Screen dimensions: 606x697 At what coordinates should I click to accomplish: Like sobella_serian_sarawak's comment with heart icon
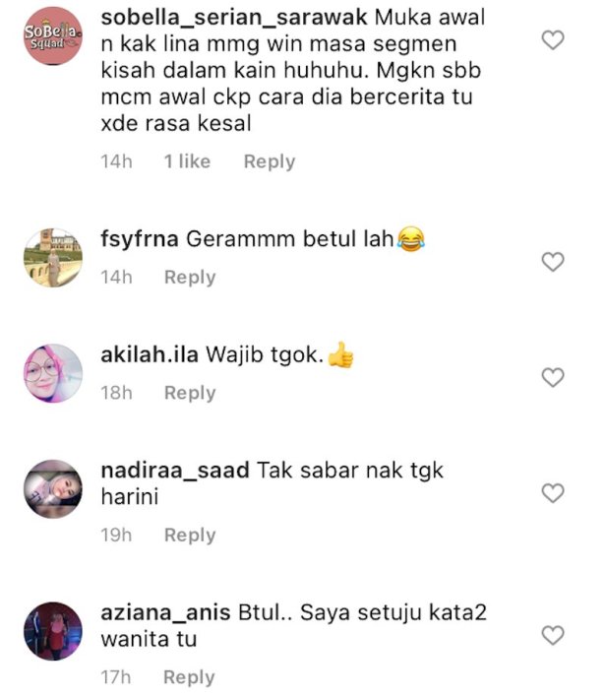point(553,40)
